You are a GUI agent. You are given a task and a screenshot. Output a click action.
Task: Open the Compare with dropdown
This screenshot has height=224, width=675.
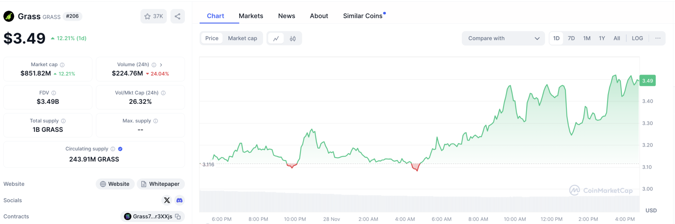click(x=503, y=38)
